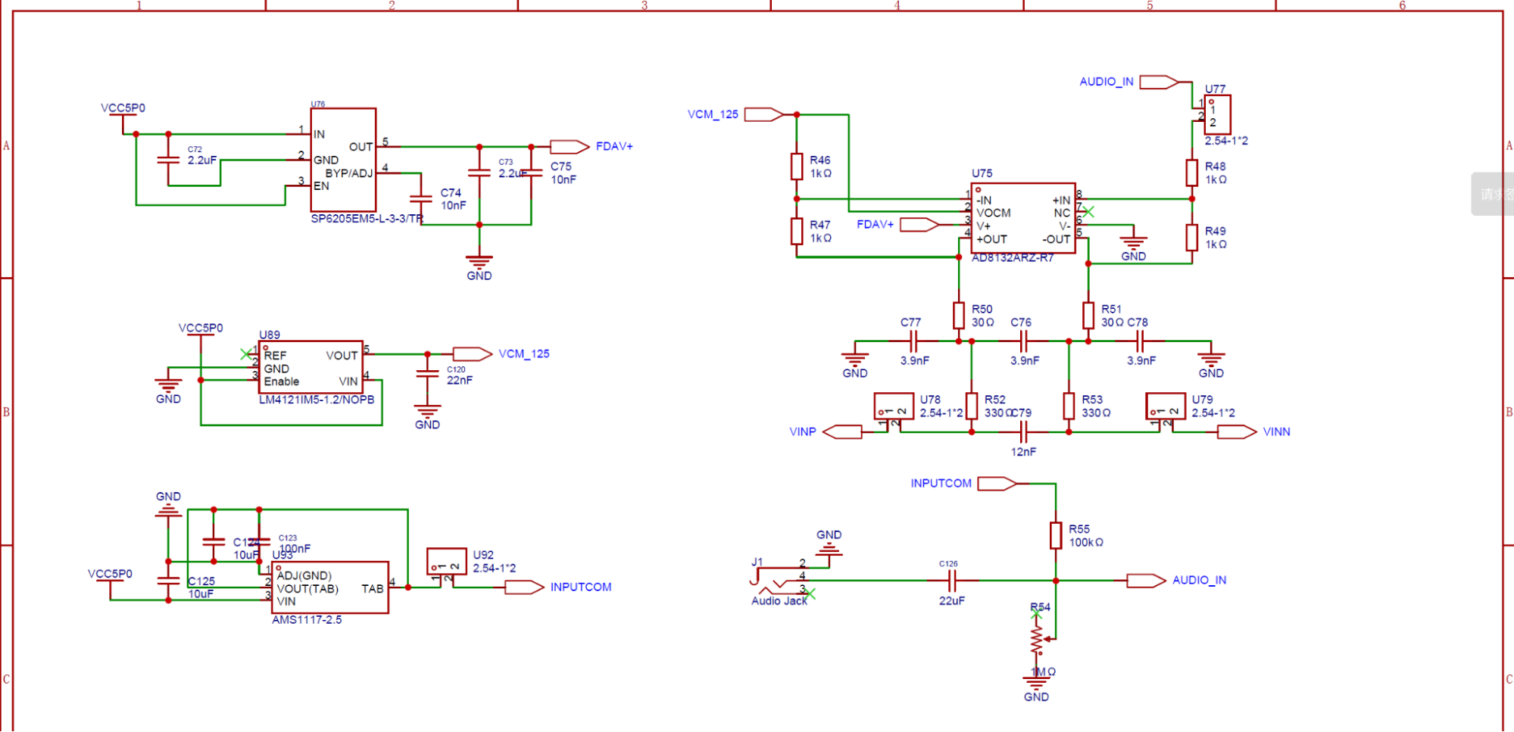Click the AD8132ARZ-R7 amplifier U75 symbol
Screen dimensions: 1514x732
pos(1023,218)
